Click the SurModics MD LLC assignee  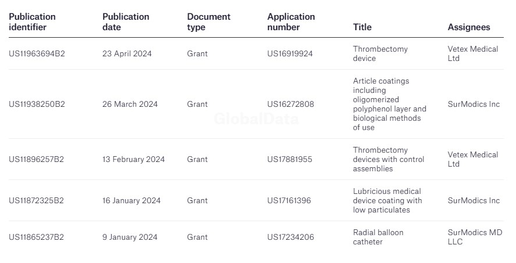(474, 237)
